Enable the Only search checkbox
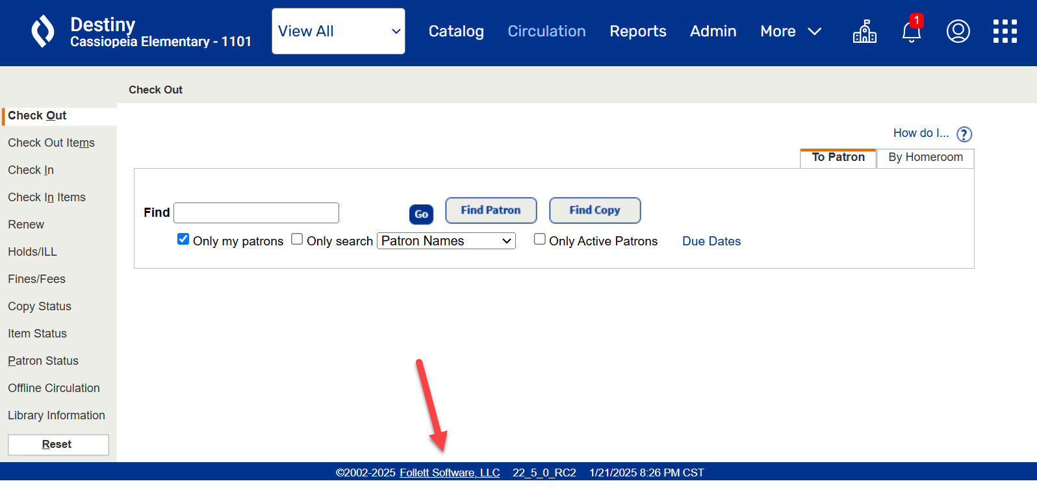Screen dimensions: 1037x492 coord(297,239)
